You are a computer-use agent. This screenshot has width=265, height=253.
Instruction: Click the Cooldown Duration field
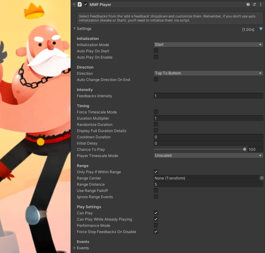208,137
